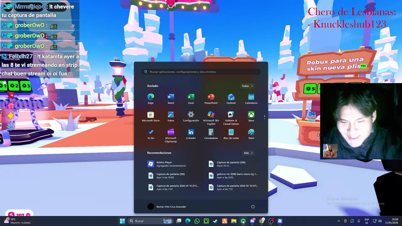402x226 pixels.
Task: Launch PowerPoint from pinned apps
Action: 211,99
